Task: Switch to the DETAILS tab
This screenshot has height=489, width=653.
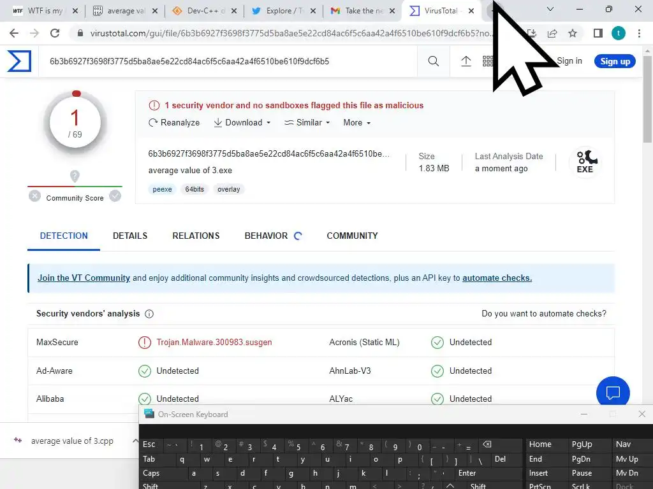Action: coord(130,236)
